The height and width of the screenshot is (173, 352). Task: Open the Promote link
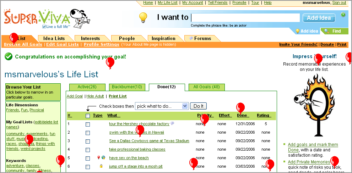tap(239, 3)
